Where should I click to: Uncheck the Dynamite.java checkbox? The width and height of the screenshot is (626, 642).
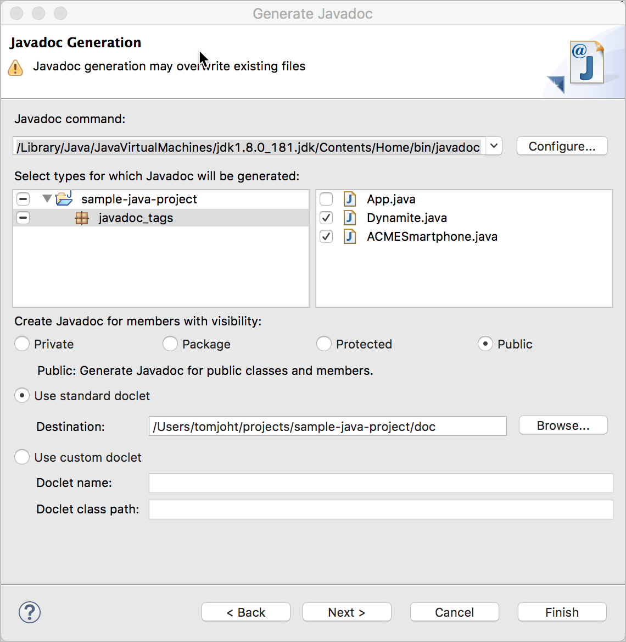326,218
